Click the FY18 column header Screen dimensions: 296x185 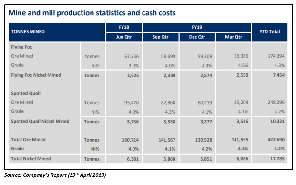click(124, 27)
